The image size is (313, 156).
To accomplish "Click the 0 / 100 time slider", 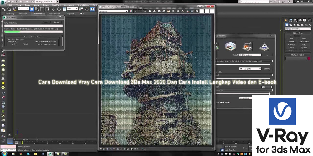I will coord(26,139).
